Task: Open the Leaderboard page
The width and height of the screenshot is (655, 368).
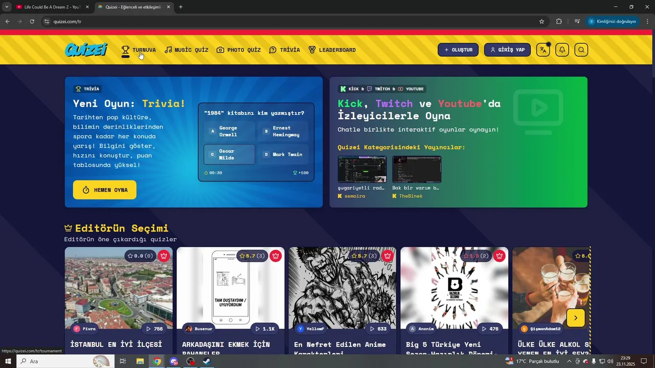Action: click(332, 50)
